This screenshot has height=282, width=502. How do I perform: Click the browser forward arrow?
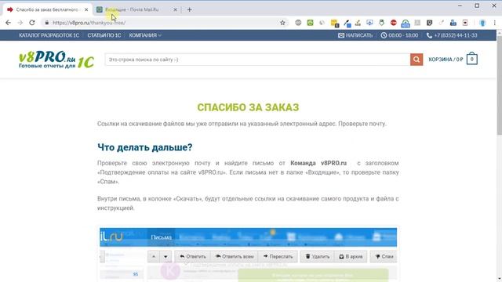(20, 23)
